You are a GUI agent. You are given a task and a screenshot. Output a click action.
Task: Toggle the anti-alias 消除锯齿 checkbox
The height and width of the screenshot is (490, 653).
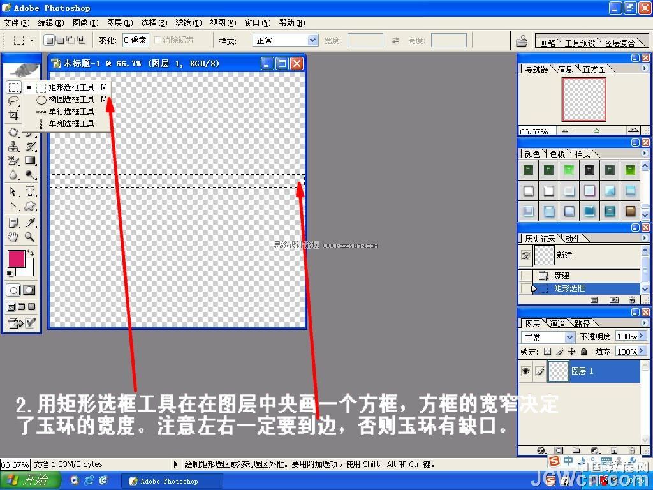(x=158, y=40)
